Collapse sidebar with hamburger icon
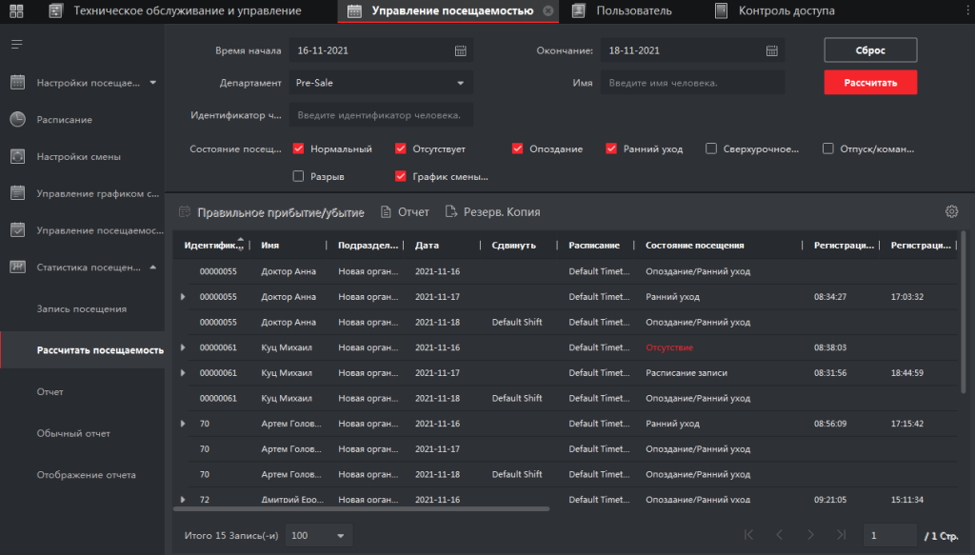975x555 pixels. click(x=17, y=44)
